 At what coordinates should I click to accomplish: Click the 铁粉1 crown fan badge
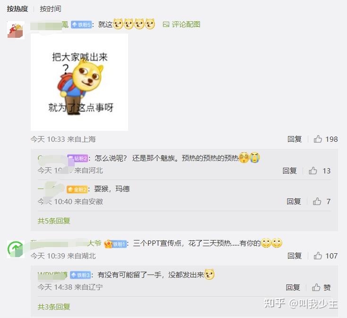coord(115,244)
